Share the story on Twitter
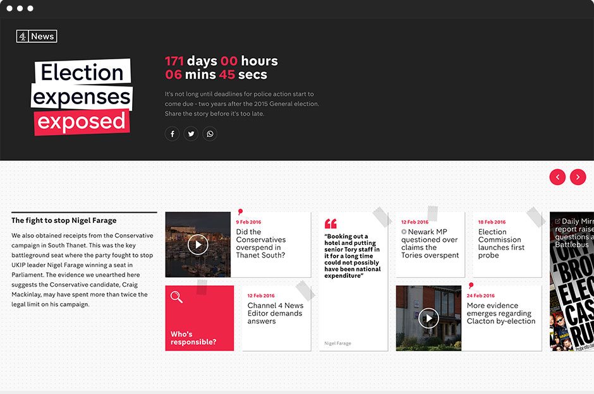 (191, 134)
